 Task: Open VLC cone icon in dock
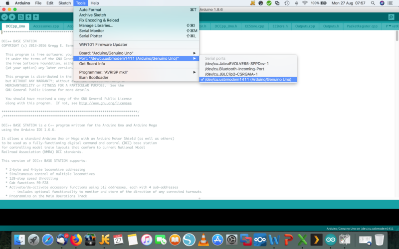203,240
